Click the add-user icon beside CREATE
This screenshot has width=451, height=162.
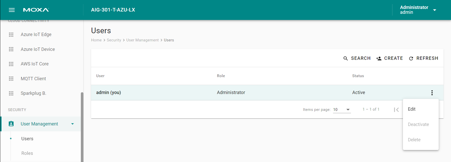(x=379, y=59)
